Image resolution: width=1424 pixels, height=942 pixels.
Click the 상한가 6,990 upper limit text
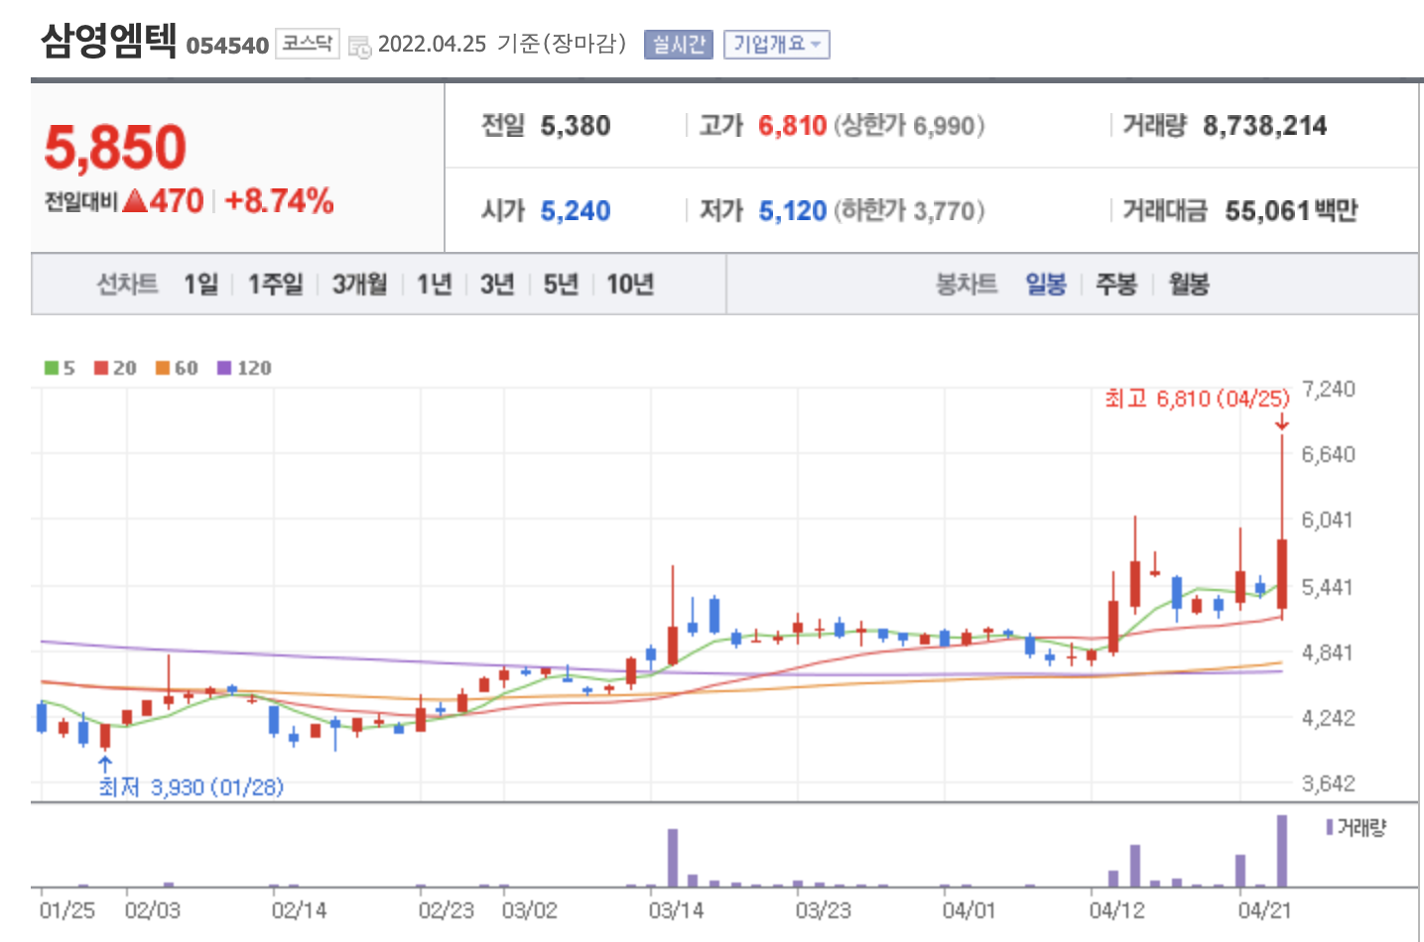[x=909, y=126]
